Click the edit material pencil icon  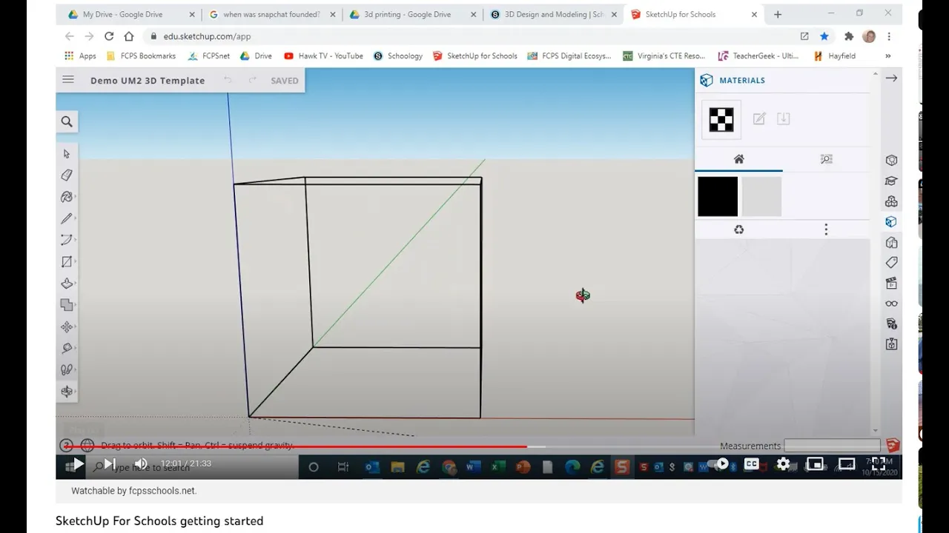pos(759,118)
